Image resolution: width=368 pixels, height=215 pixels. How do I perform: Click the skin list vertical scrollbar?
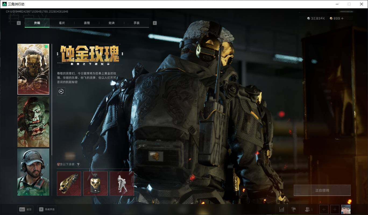click(x=52, y=99)
